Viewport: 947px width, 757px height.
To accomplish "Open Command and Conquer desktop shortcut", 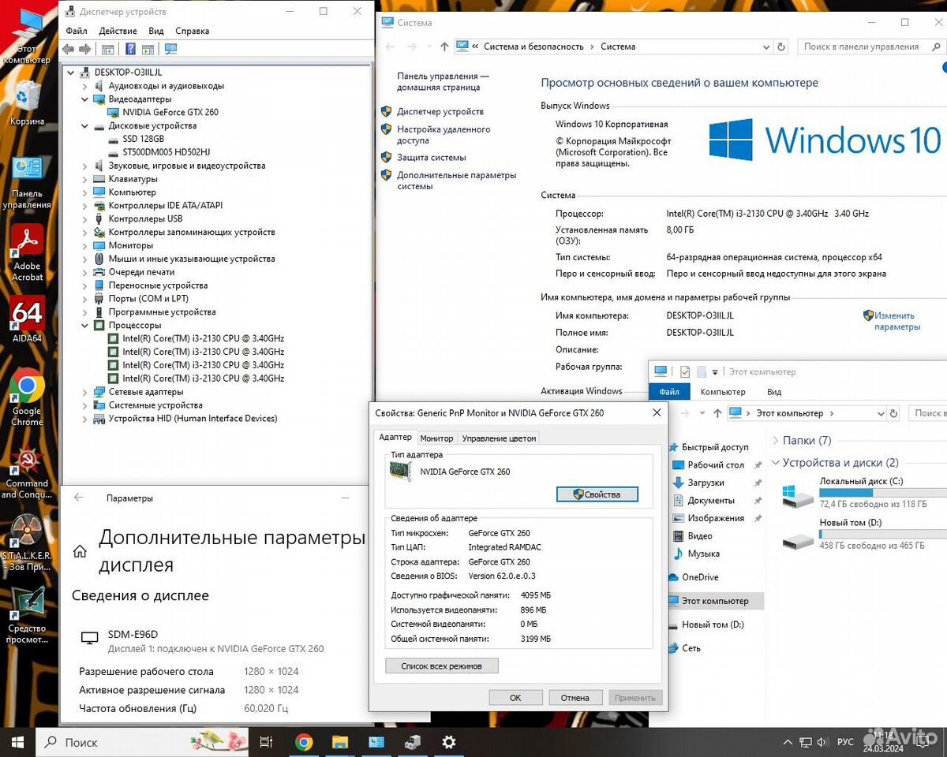I will [x=27, y=473].
